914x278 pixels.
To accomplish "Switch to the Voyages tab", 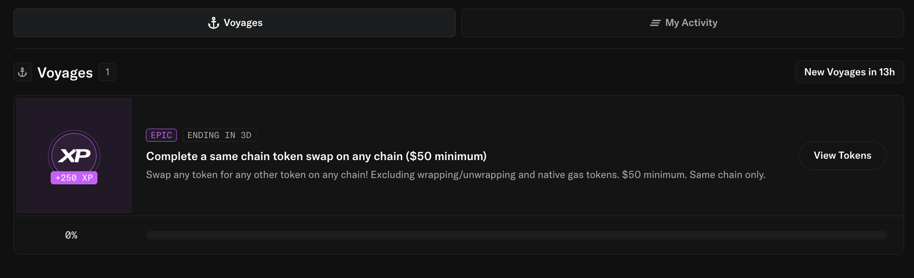I will [x=234, y=23].
